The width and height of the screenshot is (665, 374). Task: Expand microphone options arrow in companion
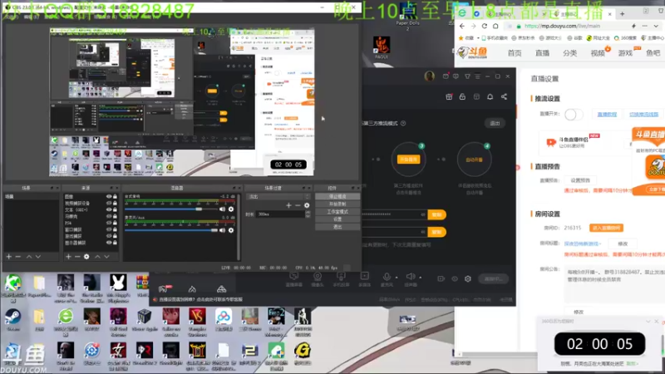pos(397,278)
